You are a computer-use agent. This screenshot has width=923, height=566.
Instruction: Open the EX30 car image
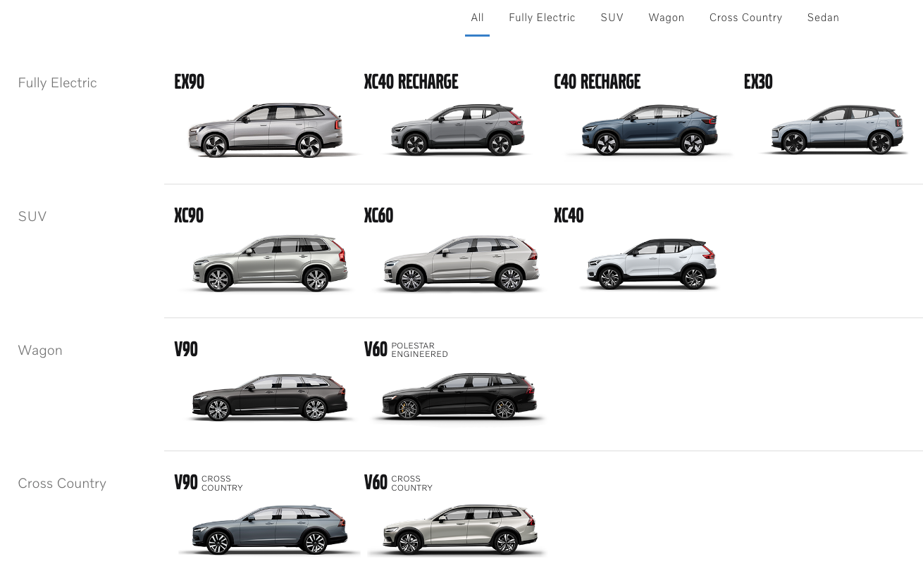[836, 130]
